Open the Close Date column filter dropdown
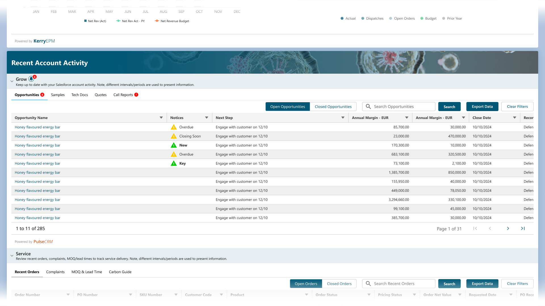This screenshot has width=545, height=306. click(514, 118)
